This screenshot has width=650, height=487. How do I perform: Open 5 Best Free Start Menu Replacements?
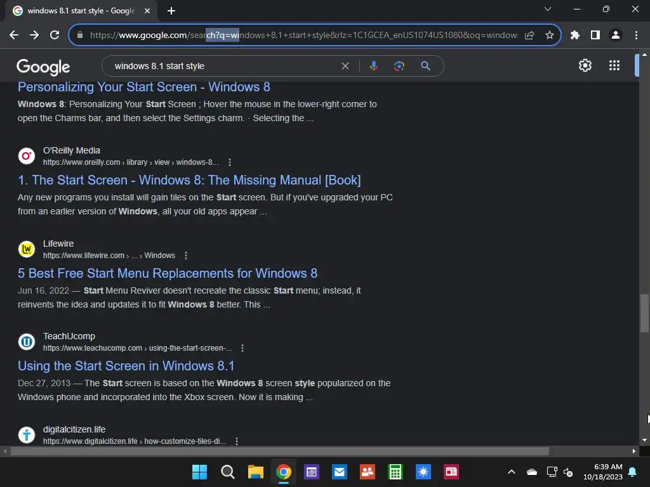168,273
